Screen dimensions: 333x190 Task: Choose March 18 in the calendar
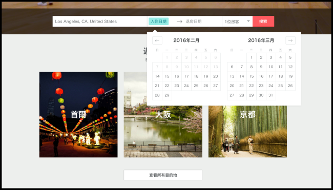pyautogui.click(x=281, y=76)
